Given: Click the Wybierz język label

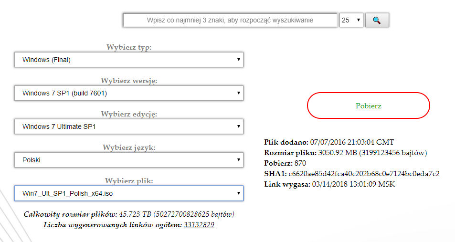Looking at the screenshot, I should (129, 147).
